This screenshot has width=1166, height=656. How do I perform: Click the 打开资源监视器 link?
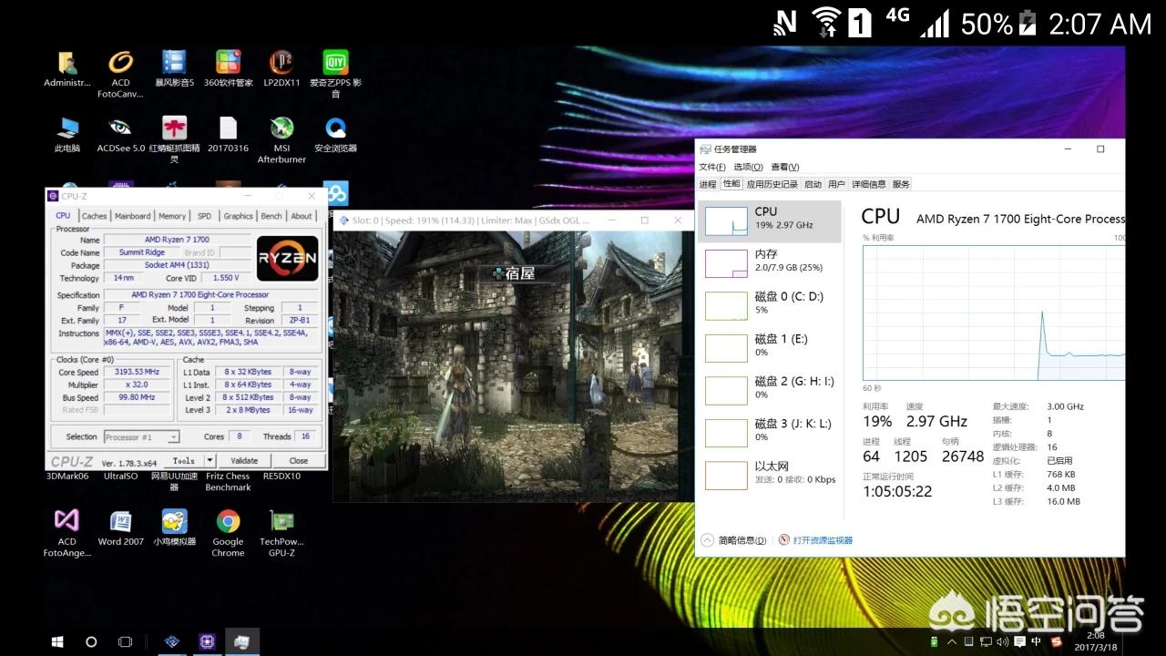pyautogui.click(x=822, y=540)
